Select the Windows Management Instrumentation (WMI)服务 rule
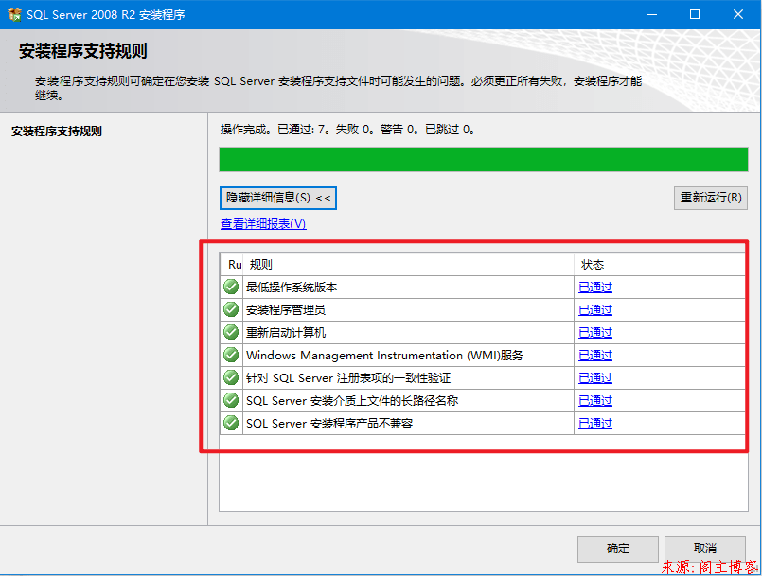The width and height of the screenshot is (762, 576). click(384, 355)
